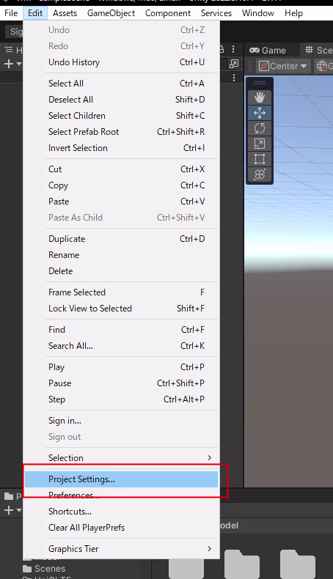Open the Center pivot mode dropdown
This screenshot has height=579, width=333.
(x=283, y=66)
